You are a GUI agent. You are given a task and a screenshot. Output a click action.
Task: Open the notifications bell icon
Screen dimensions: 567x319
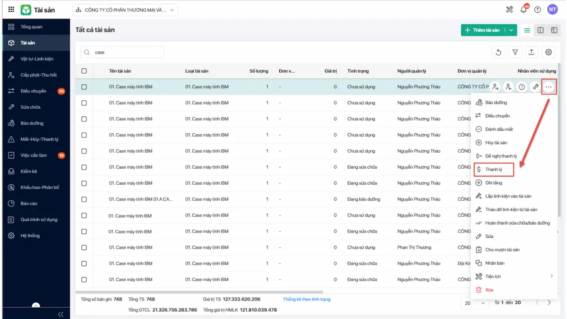524,9
